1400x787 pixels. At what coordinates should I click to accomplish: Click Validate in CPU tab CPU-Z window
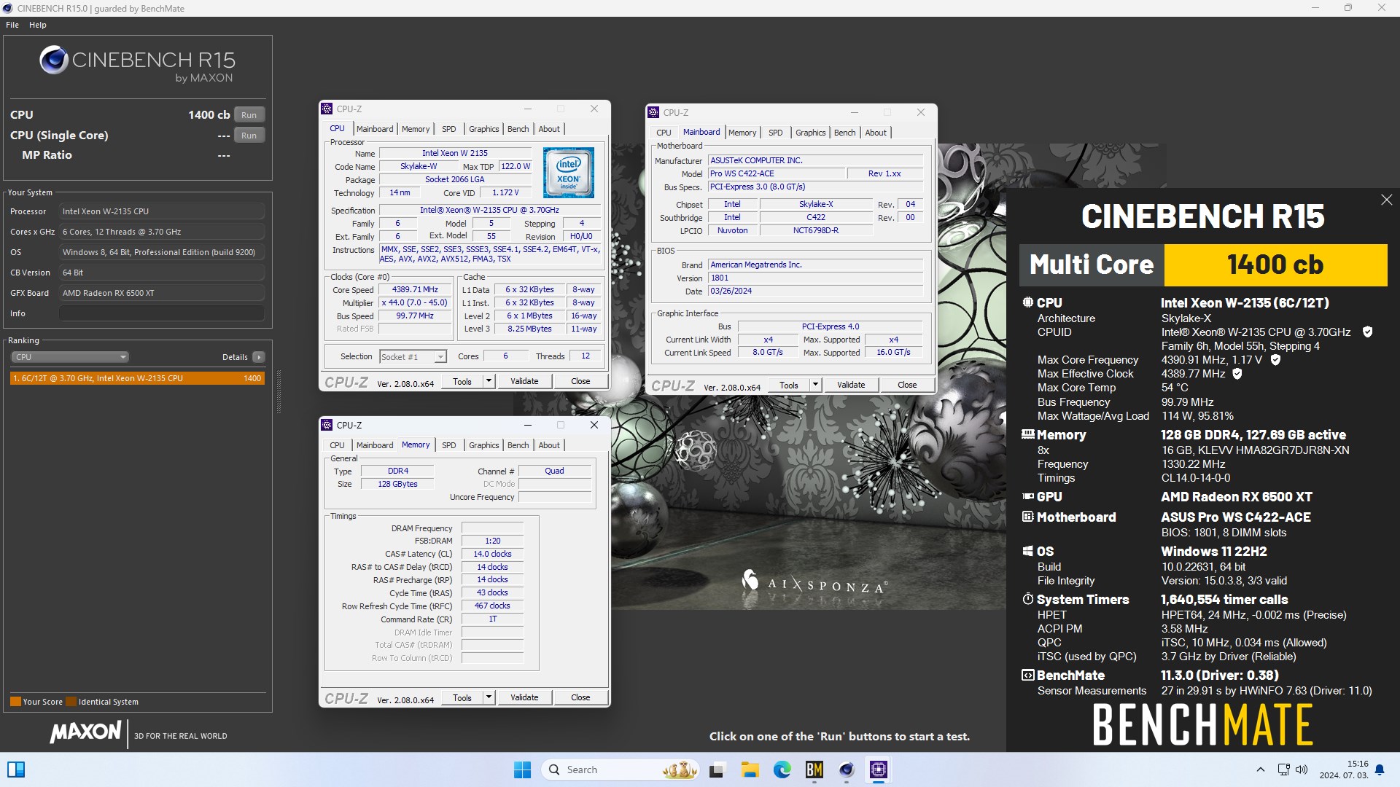tap(524, 381)
